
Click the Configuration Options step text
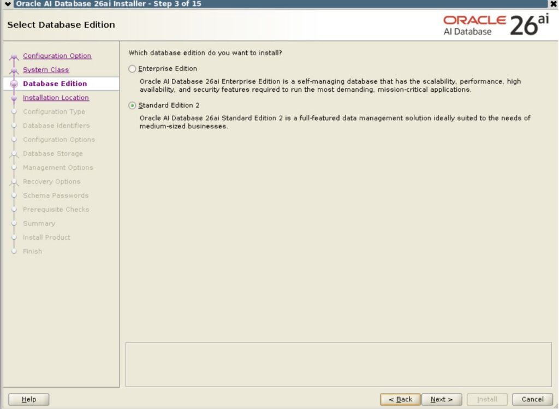click(59, 139)
